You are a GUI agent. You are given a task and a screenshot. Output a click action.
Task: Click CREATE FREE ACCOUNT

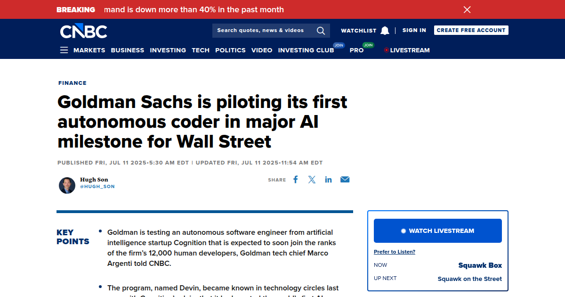(x=471, y=30)
